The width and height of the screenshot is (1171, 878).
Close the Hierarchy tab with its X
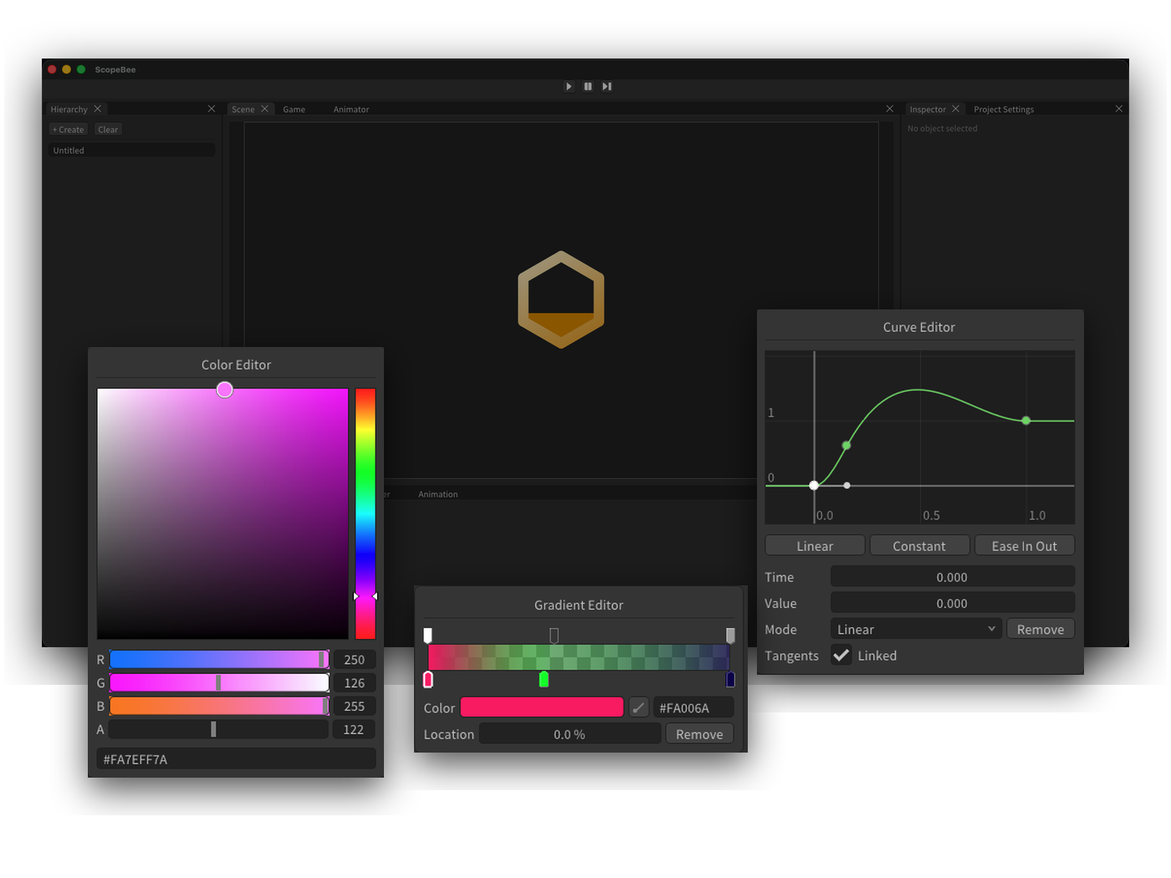(98, 109)
